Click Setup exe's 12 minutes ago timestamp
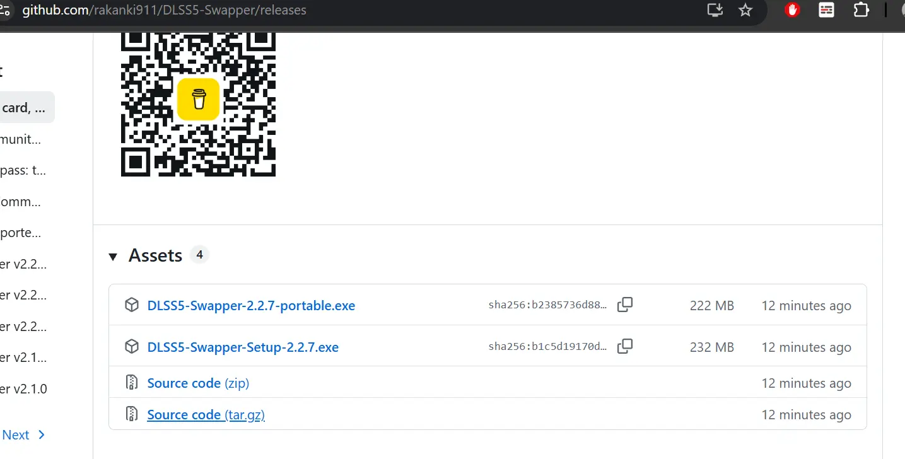The width and height of the screenshot is (905, 459). coord(806,347)
